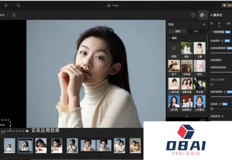Open filmstrip close-up of man with hand at chin
Screen dimensions: 232x160
point(104,145)
